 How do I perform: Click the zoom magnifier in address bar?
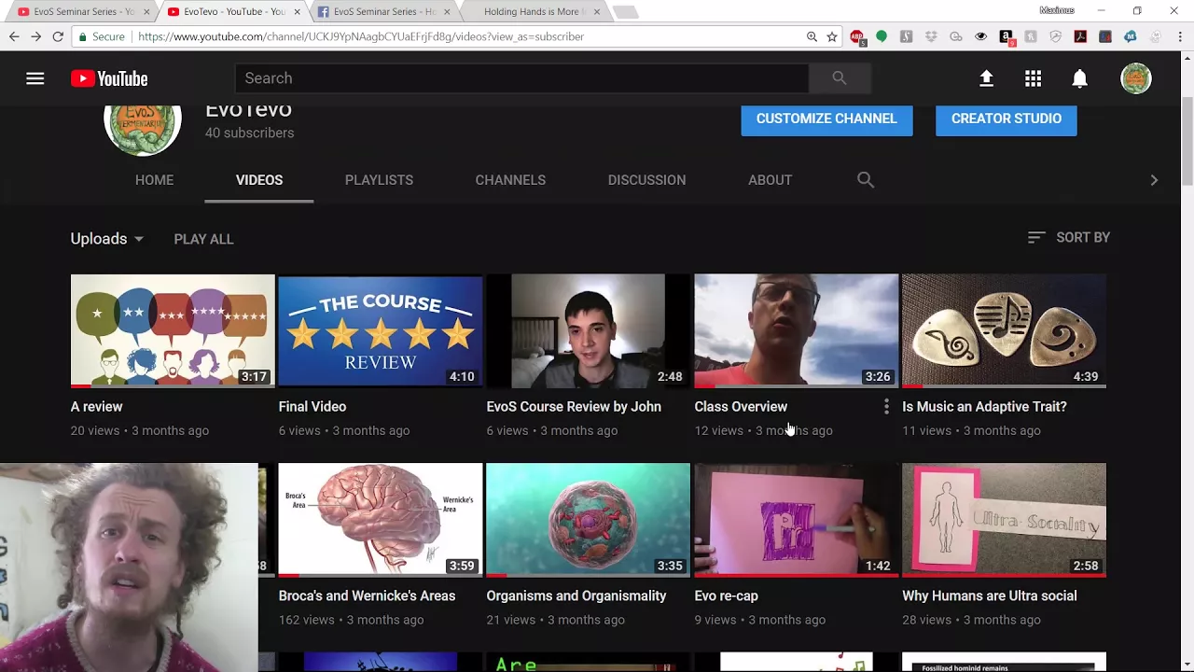812,36
